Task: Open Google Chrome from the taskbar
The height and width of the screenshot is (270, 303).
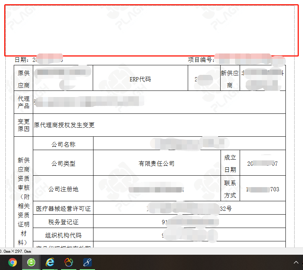Action: (12, 262)
